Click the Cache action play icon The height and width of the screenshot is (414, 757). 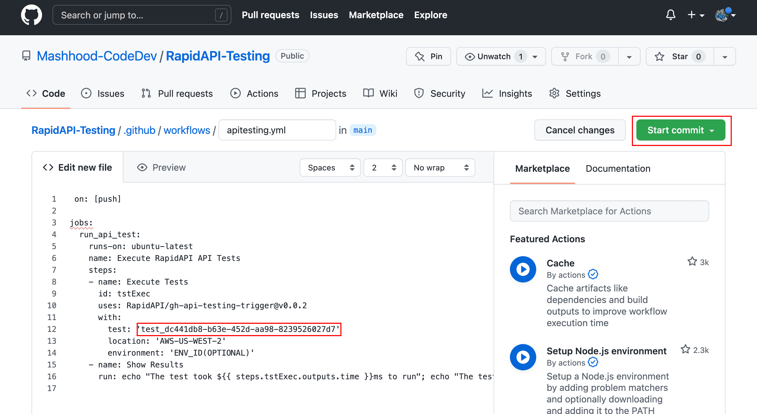coord(523,269)
